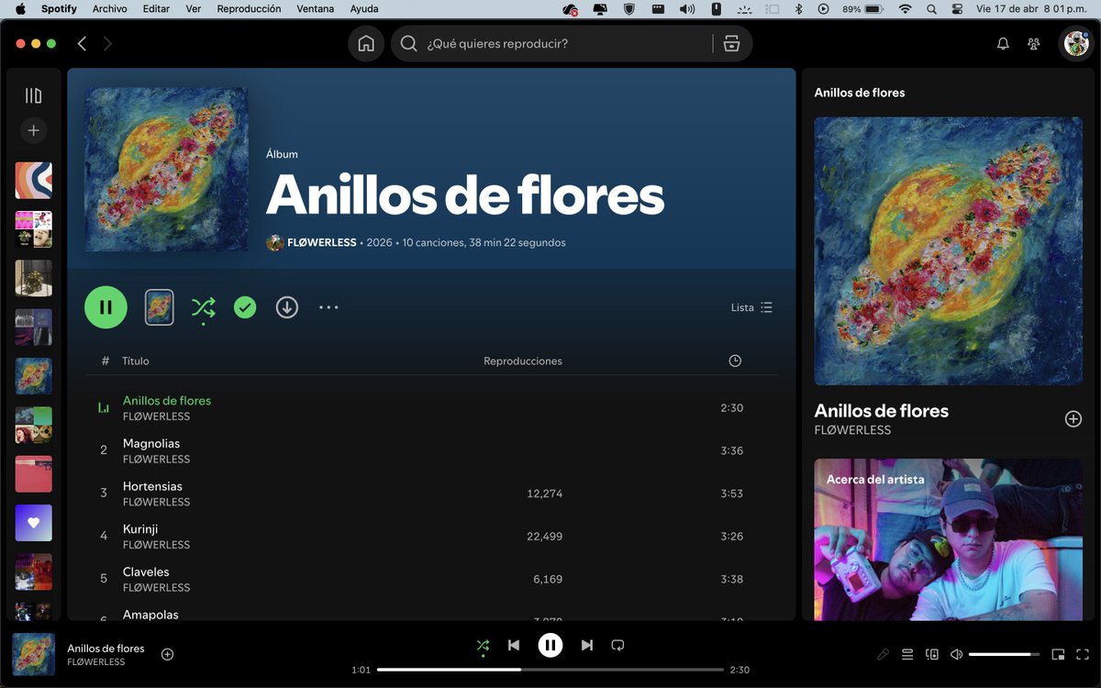Open the lyrics microphone icon
This screenshot has height=688, width=1101.
point(883,654)
